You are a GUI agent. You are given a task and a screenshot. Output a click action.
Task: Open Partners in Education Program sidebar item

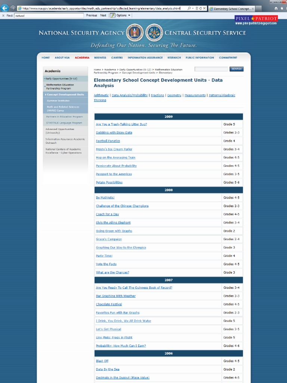[x=65, y=117]
